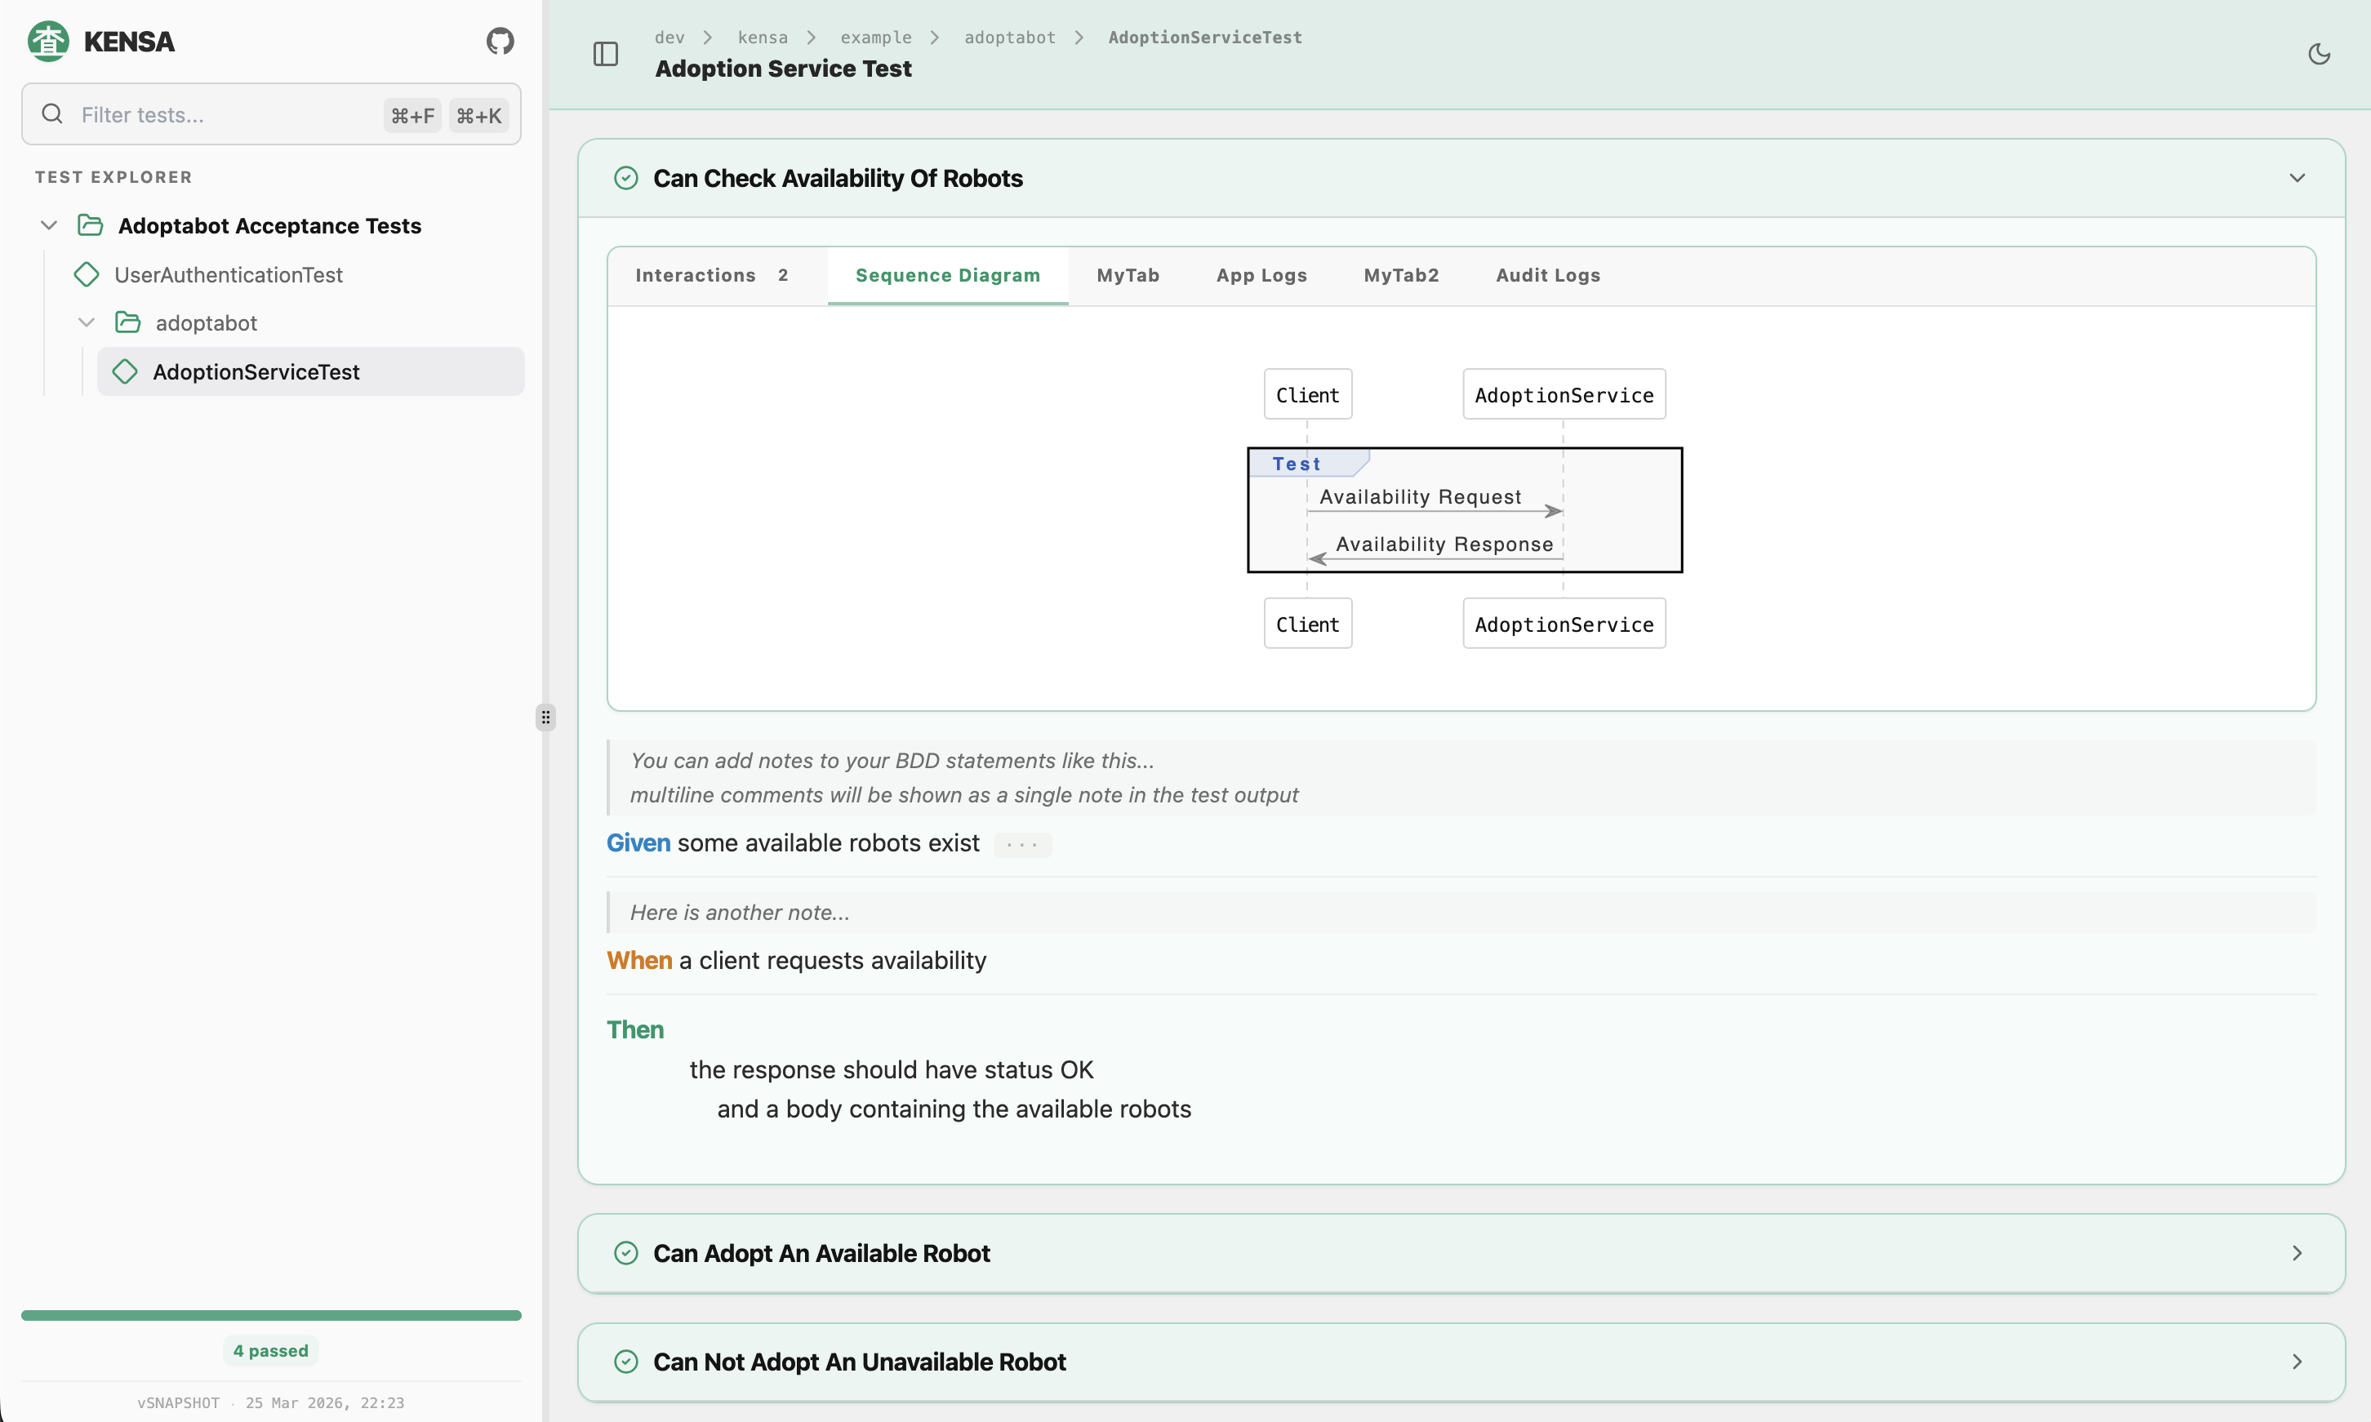Viewport: 2371px width, 1422px height.
Task: Open the Audit Logs tab
Action: [x=1547, y=275]
